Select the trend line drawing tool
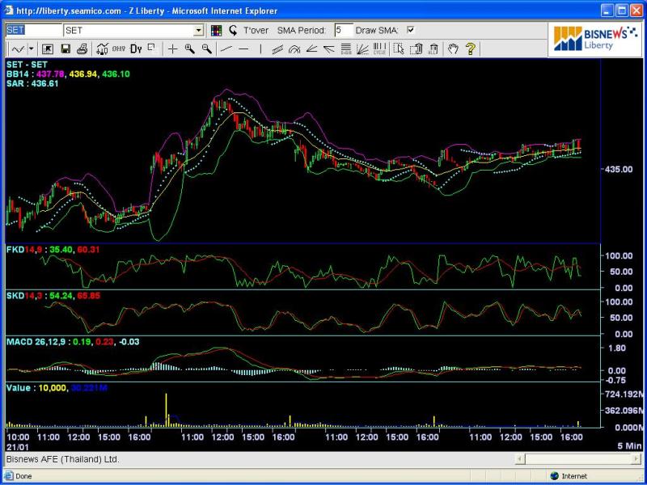Image resolution: width=647 pixels, height=485 pixels. (x=226, y=49)
